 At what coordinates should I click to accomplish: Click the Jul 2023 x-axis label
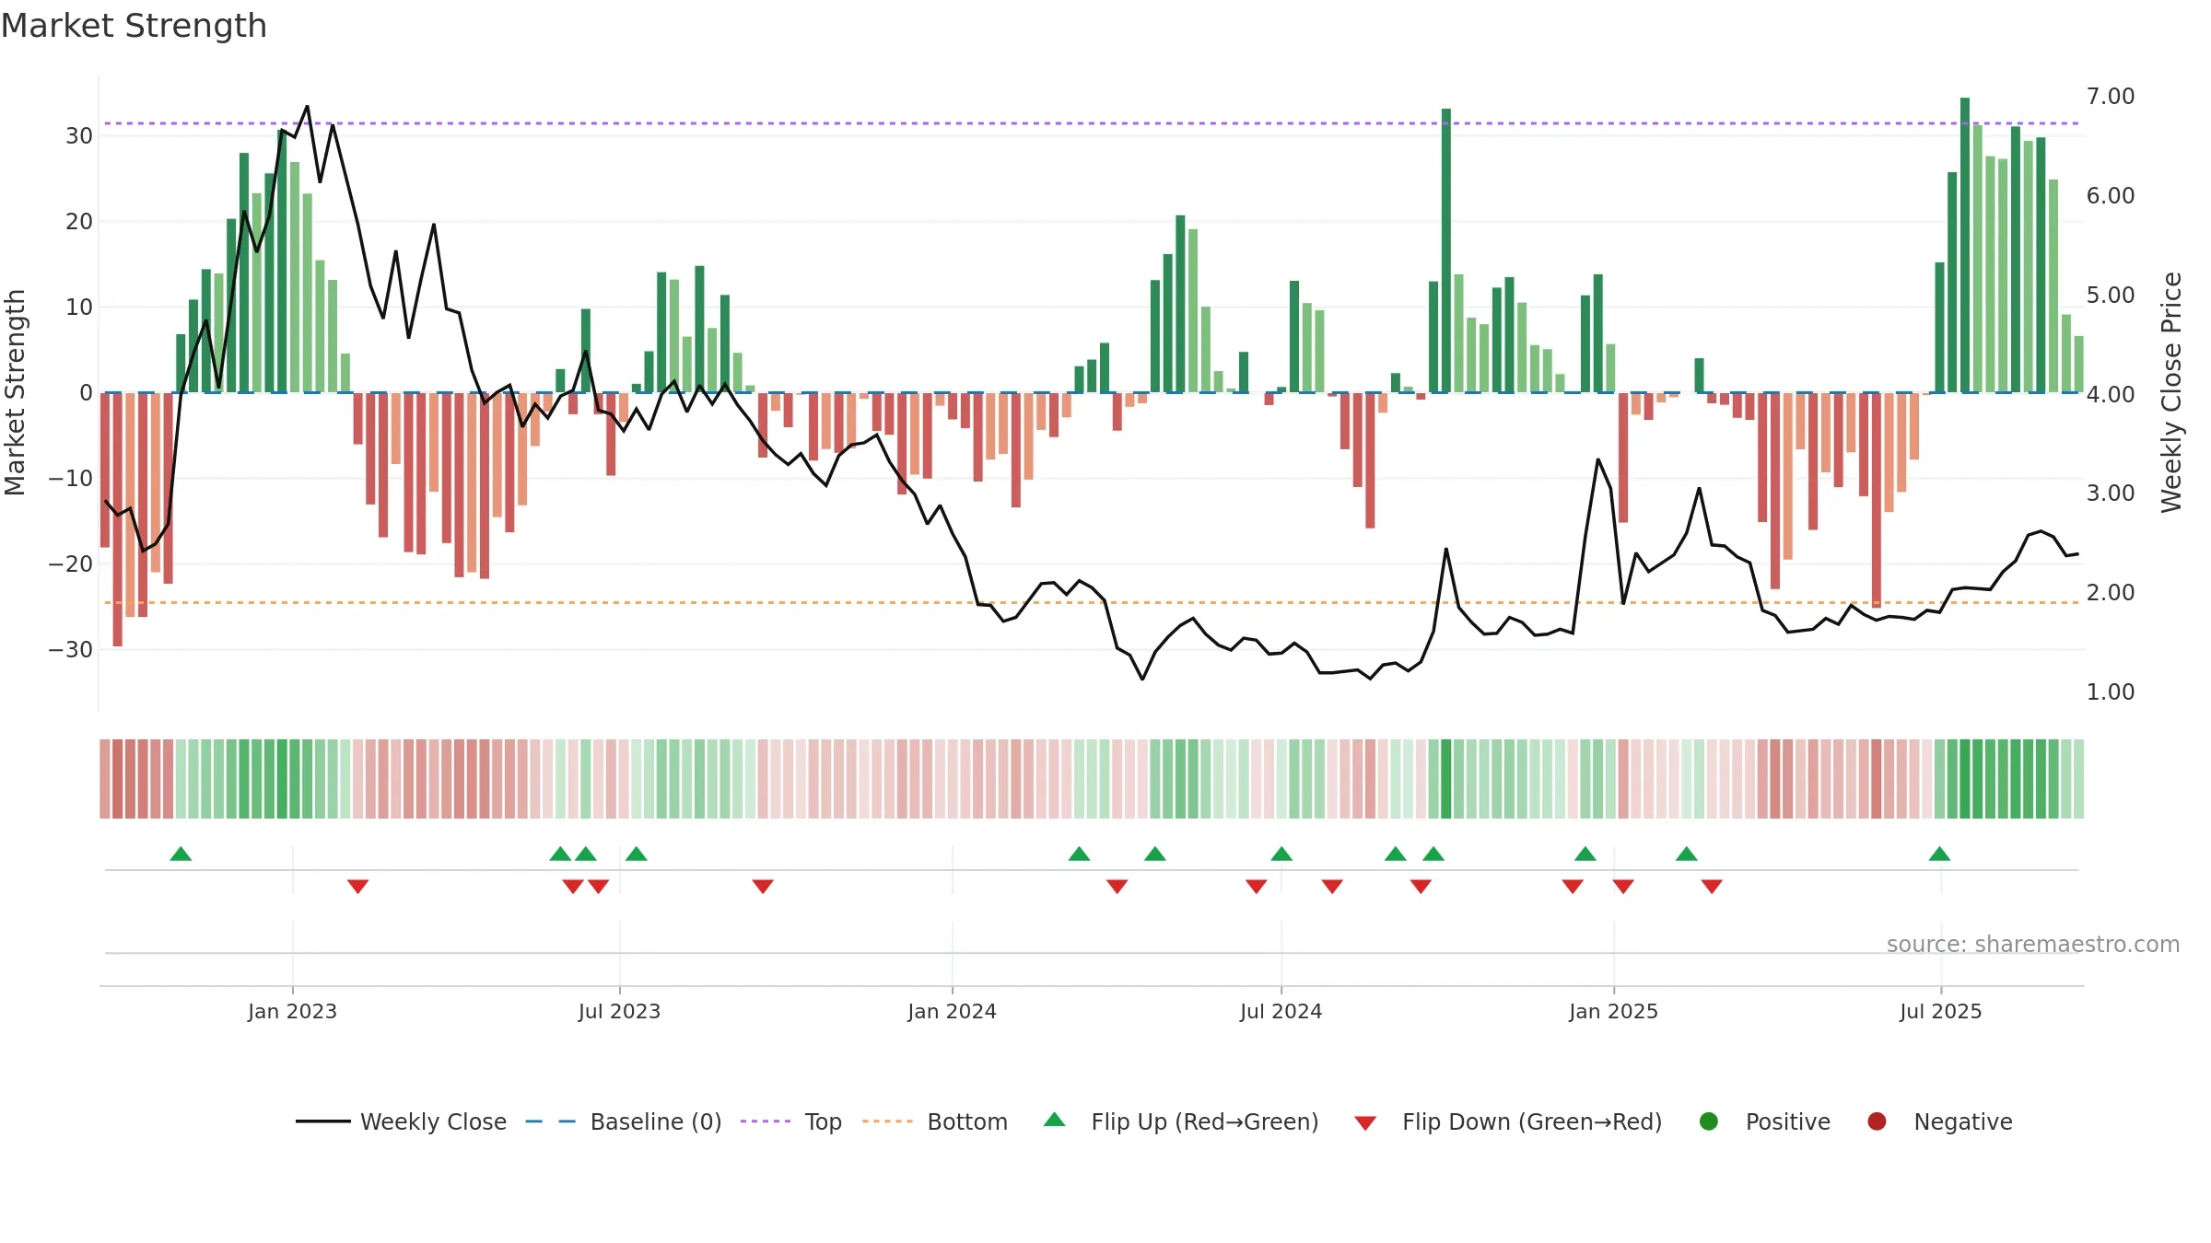tap(619, 1011)
